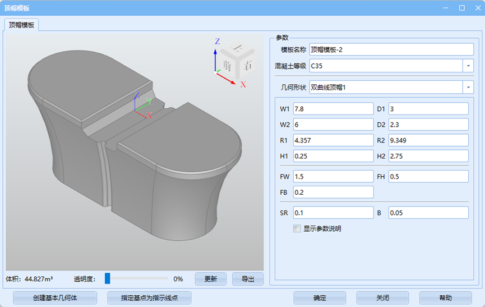Expand the 混凝土等级 dropdown
Viewport: 485px width, 307px height.
pyautogui.click(x=468, y=66)
